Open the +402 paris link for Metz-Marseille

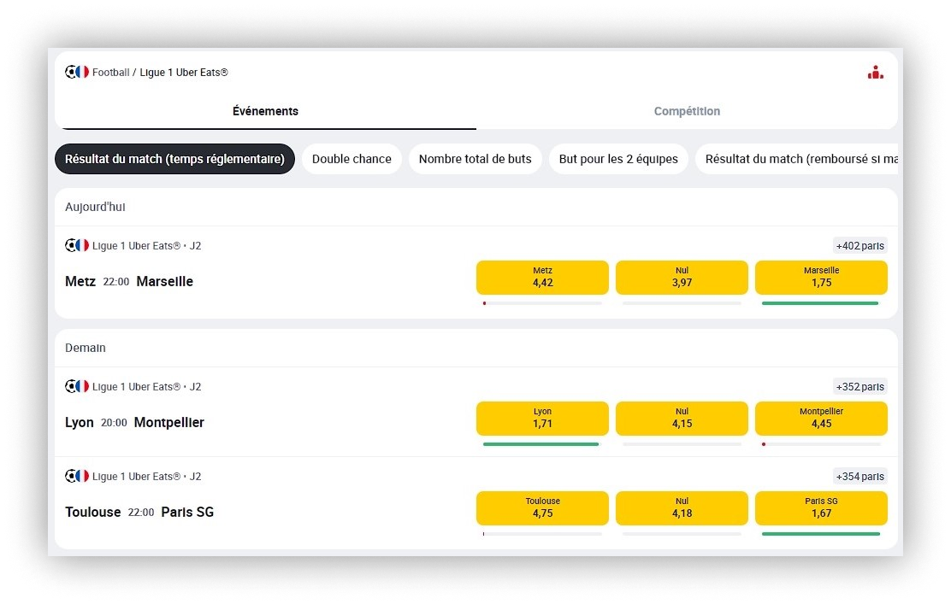coord(860,245)
